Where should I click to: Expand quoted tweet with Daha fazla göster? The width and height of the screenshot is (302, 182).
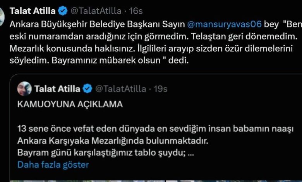(x=53, y=165)
